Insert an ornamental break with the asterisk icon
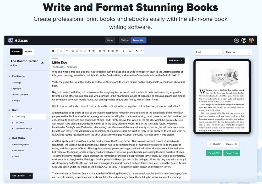The height and width of the screenshot is (184, 262). tap(89, 51)
